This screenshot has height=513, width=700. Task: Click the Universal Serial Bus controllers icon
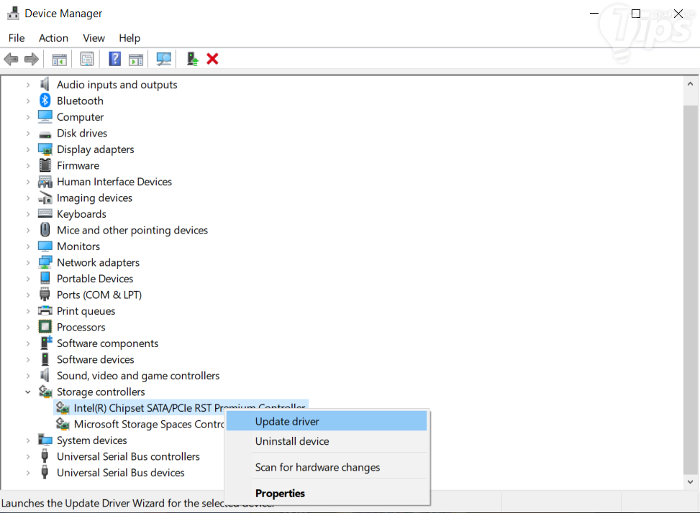[x=45, y=456]
